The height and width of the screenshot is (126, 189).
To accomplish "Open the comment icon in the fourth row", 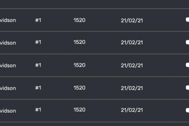I will [187, 88].
